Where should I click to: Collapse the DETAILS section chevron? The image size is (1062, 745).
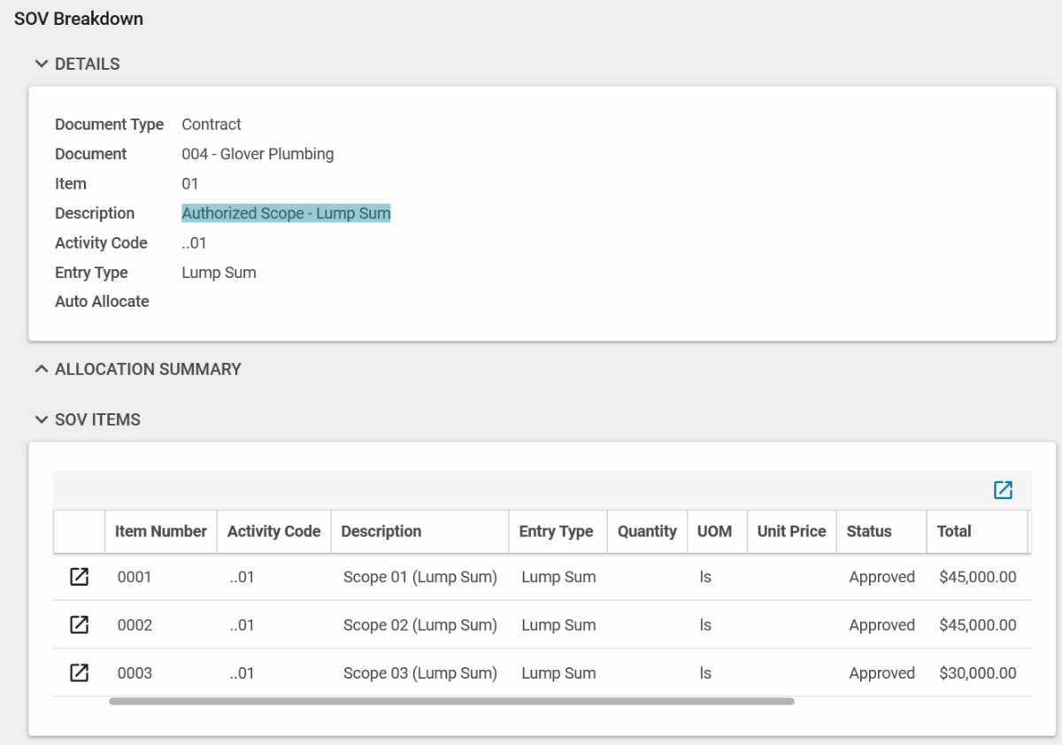tap(41, 64)
